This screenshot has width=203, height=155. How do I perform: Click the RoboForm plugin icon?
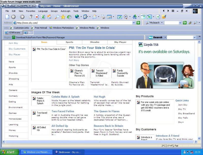(x=14, y=37)
